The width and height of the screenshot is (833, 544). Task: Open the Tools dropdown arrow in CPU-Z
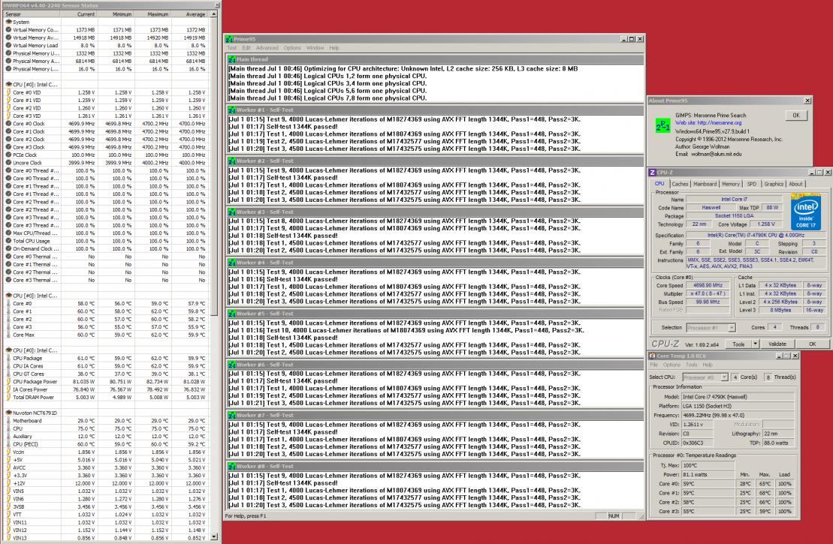pyautogui.click(x=755, y=344)
